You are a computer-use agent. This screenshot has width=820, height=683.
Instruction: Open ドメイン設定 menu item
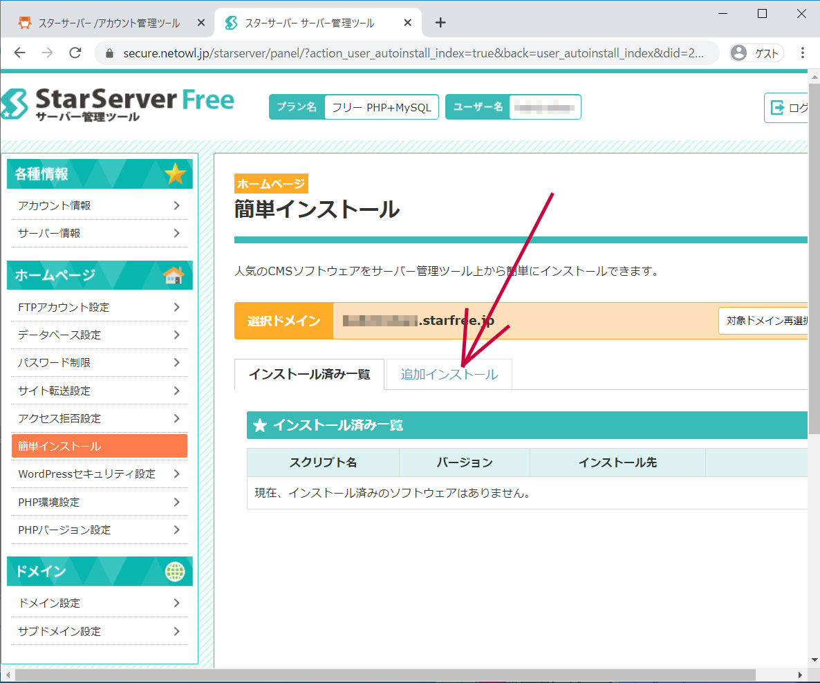pos(100,603)
